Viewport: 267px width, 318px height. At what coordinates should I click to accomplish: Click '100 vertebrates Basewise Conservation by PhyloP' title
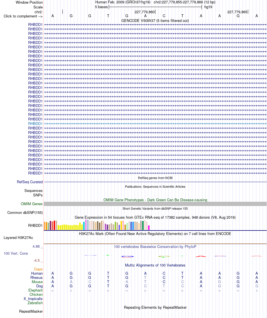(155, 247)
